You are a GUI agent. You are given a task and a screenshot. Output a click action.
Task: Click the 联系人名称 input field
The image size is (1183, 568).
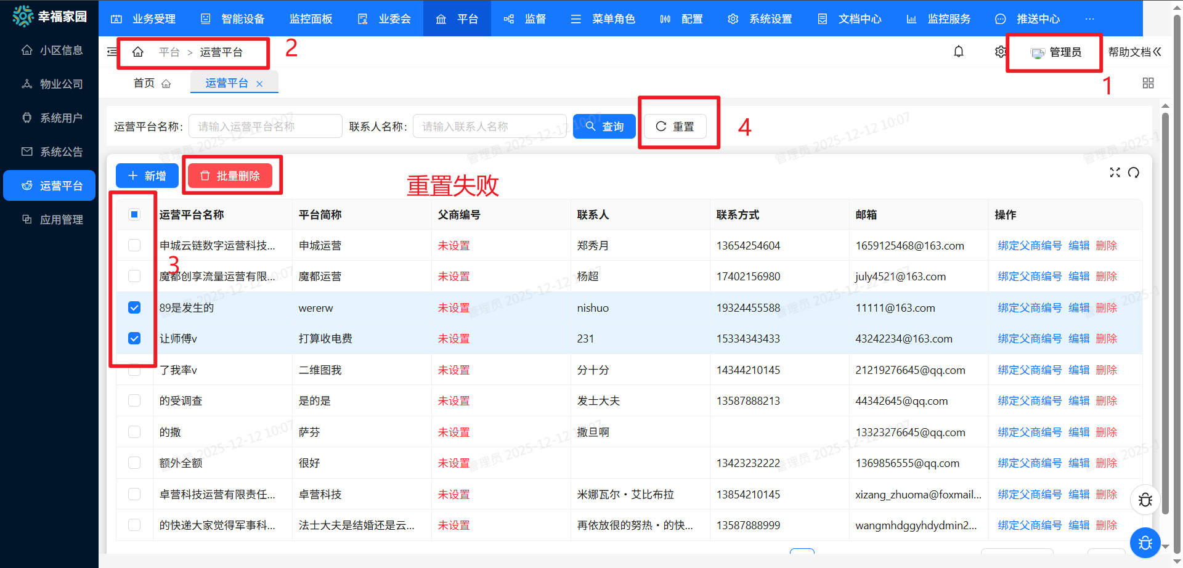point(490,126)
